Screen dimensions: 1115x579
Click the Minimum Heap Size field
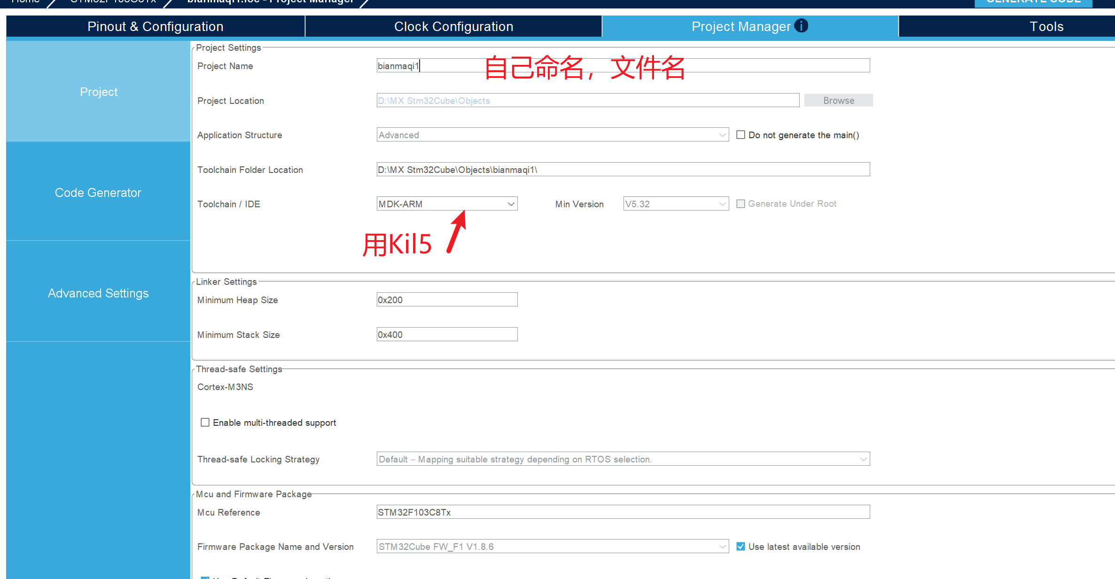[x=447, y=300]
